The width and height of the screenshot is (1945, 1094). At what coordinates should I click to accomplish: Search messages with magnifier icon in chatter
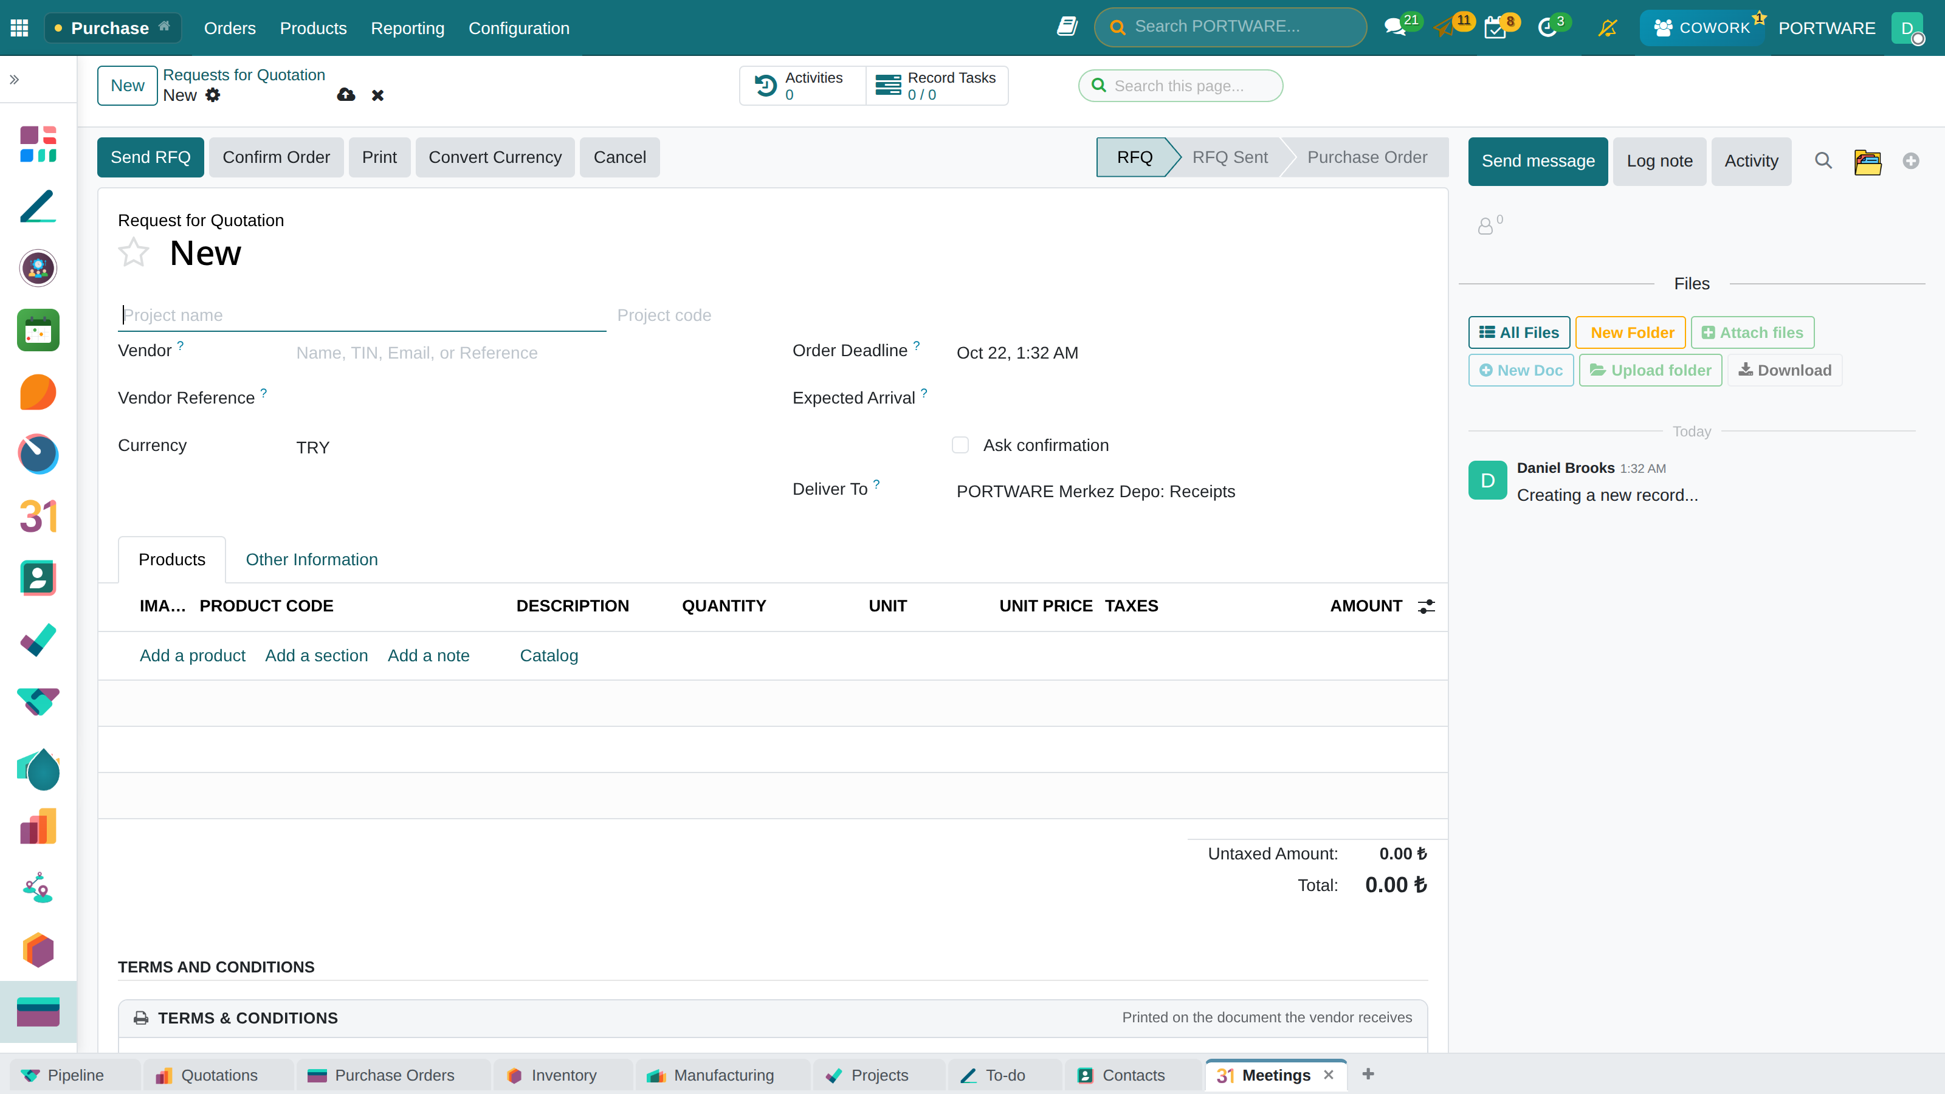point(1823,161)
